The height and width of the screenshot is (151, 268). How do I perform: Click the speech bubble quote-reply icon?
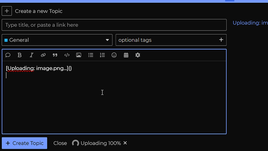click(x=8, y=55)
